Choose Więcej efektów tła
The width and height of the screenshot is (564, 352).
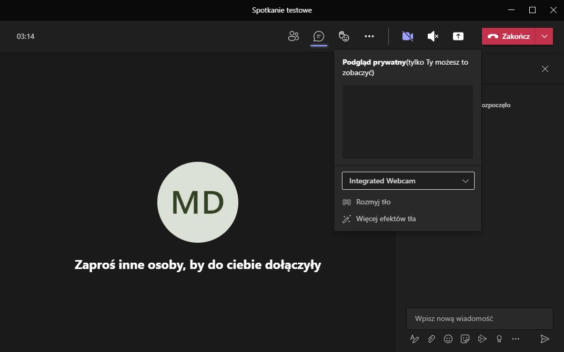tap(386, 219)
